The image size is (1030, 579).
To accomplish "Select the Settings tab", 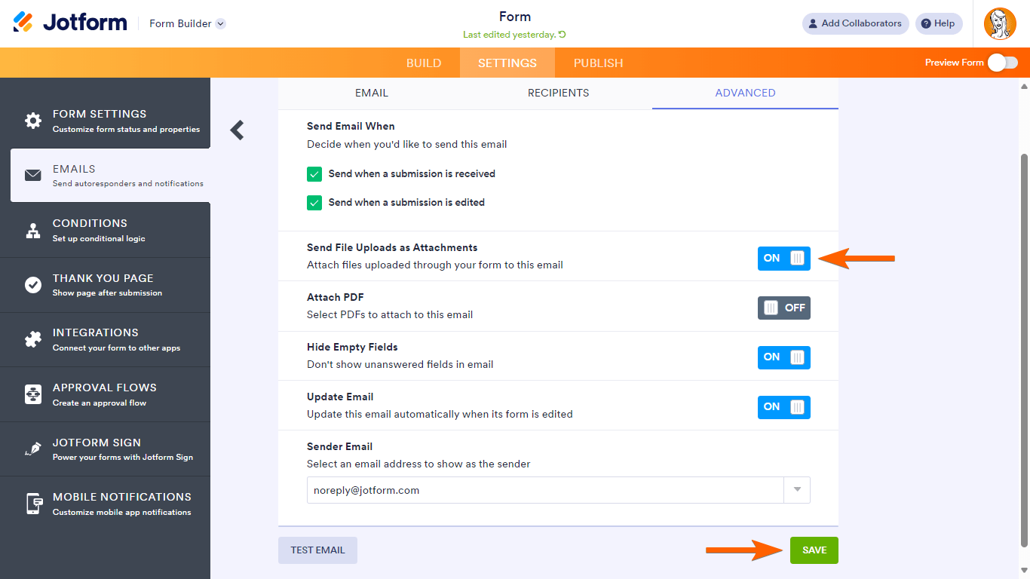I will click(x=507, y=63).
